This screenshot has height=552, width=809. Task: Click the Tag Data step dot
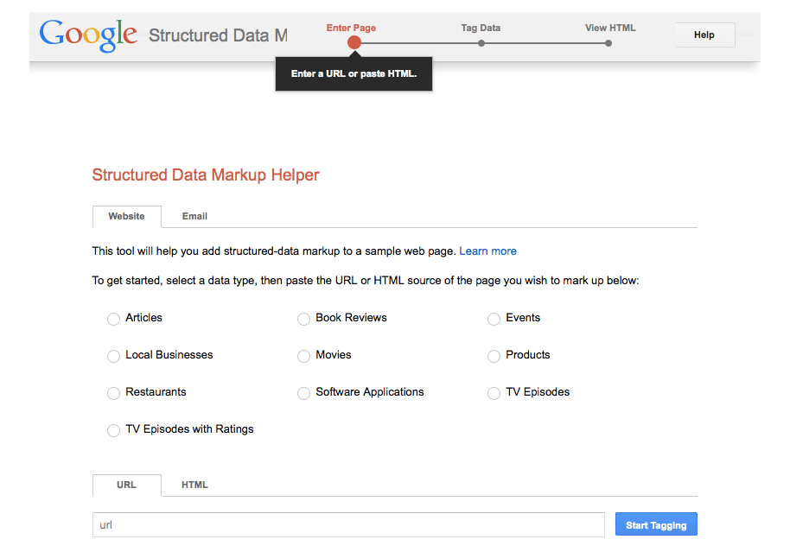(x=481, y=43)
